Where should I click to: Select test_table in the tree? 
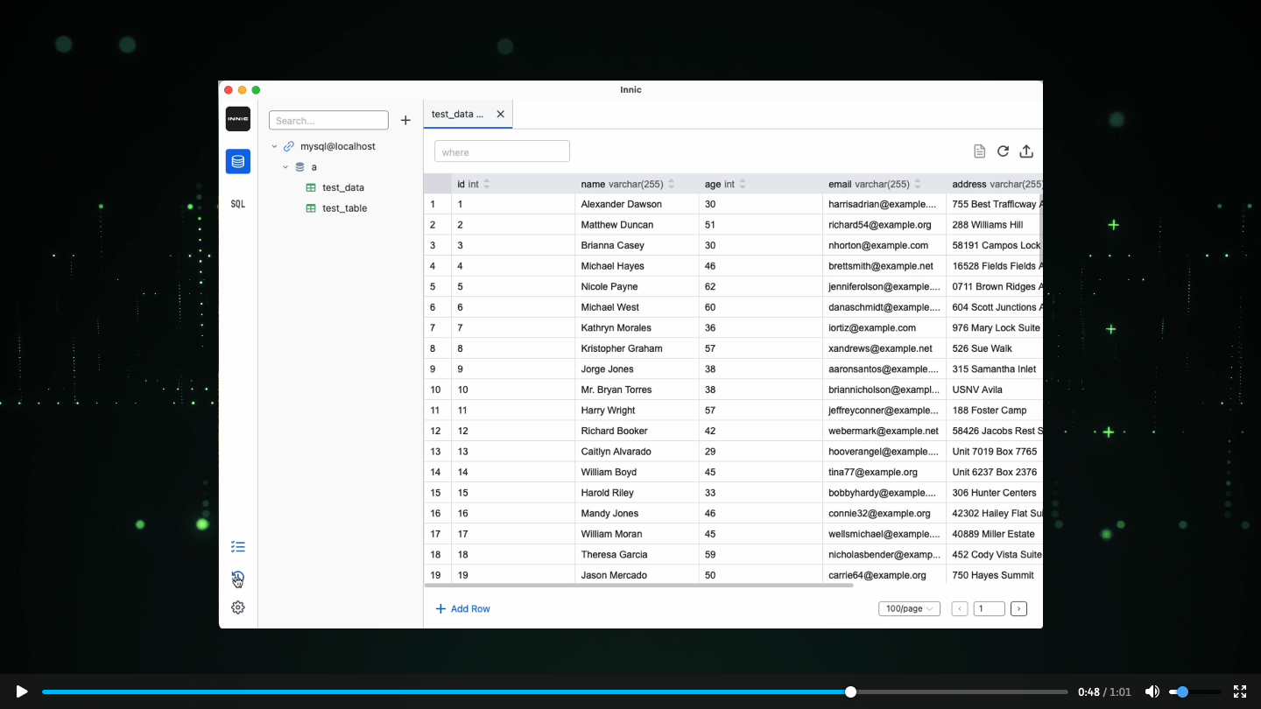pos(344,208)
